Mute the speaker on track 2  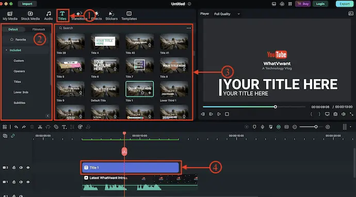21,168
